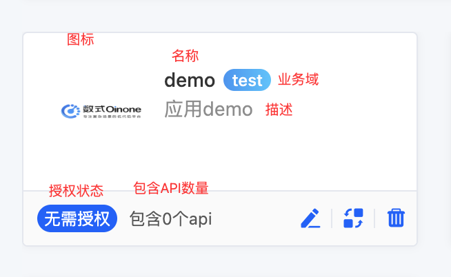
Task: Select the blue test tag
Action: coord(247,80)
